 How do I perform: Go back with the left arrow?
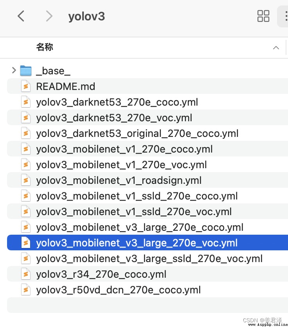coord(21,16)
